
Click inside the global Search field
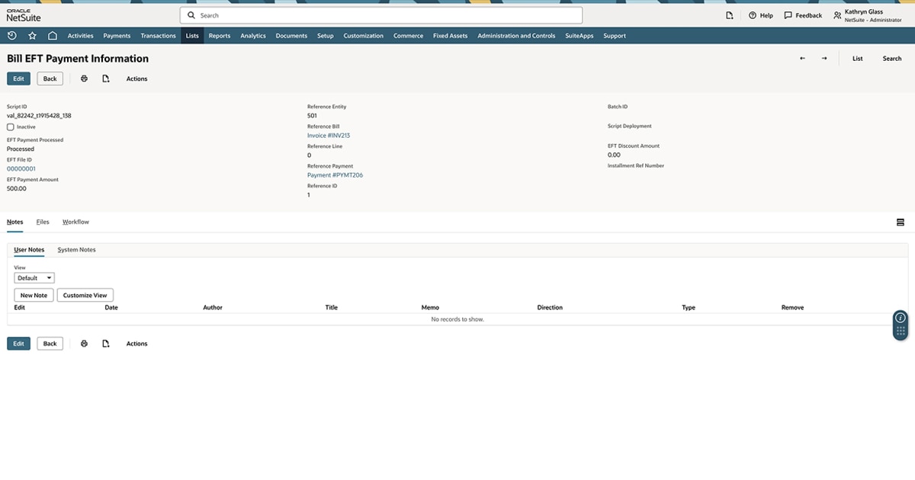point(381,14)
